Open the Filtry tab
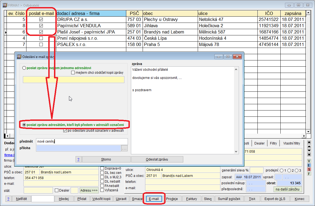Screen dimensions: 315x206 (273, 143)
